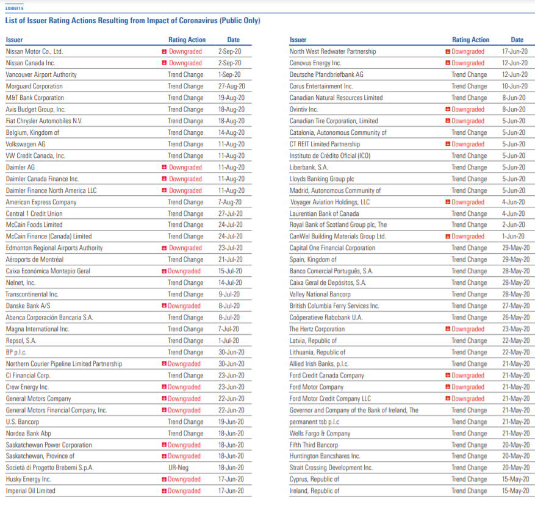Screen dimensions: 535x505
Task: Click the red downgrade icon for Danske Bank A/S
Action: [x=164, y=306]
